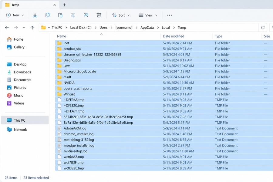Navigate to Users breadcrumb
The height and width of the screenshot is (182, 273).
pos(103,28)
